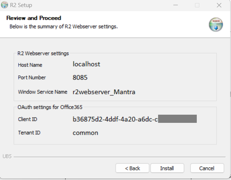The height and width of the screenshot is (180, 231).
Task: Go back with the Back button
Action: click(132, 168)
